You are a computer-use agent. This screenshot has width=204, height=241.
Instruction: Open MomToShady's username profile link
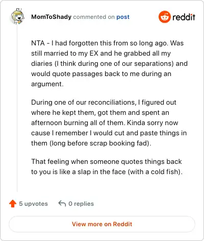pos(51,17)
